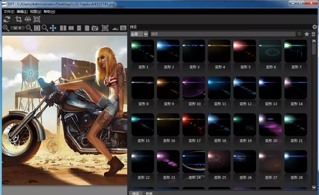Screen dimensions: 319x195
Task: Select the Crop tool in the toolbar
Action: point(18,19)
